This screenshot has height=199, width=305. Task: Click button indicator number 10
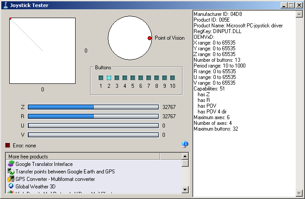[x=172, y=78]
